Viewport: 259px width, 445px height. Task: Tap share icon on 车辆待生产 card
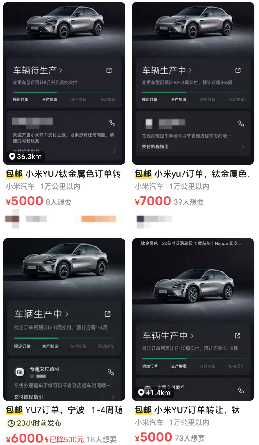[x=109, y=70]
